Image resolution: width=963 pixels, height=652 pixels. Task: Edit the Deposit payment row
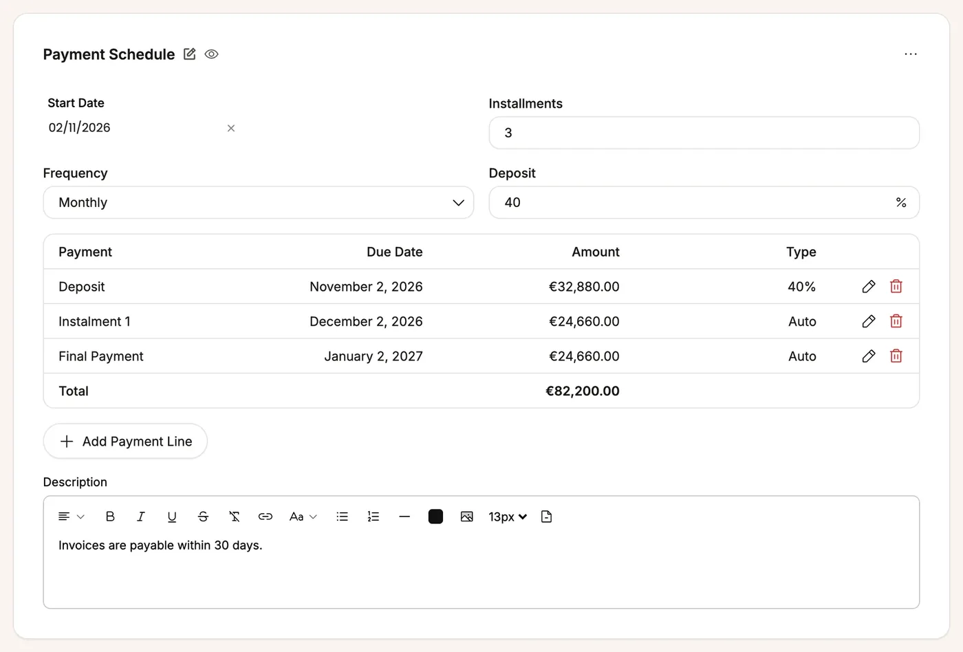click(x=869, y=286)
